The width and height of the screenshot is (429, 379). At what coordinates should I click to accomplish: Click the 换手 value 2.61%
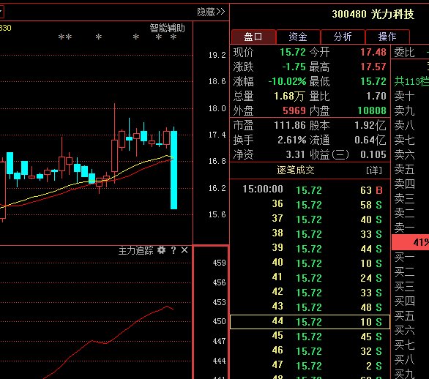292,140
